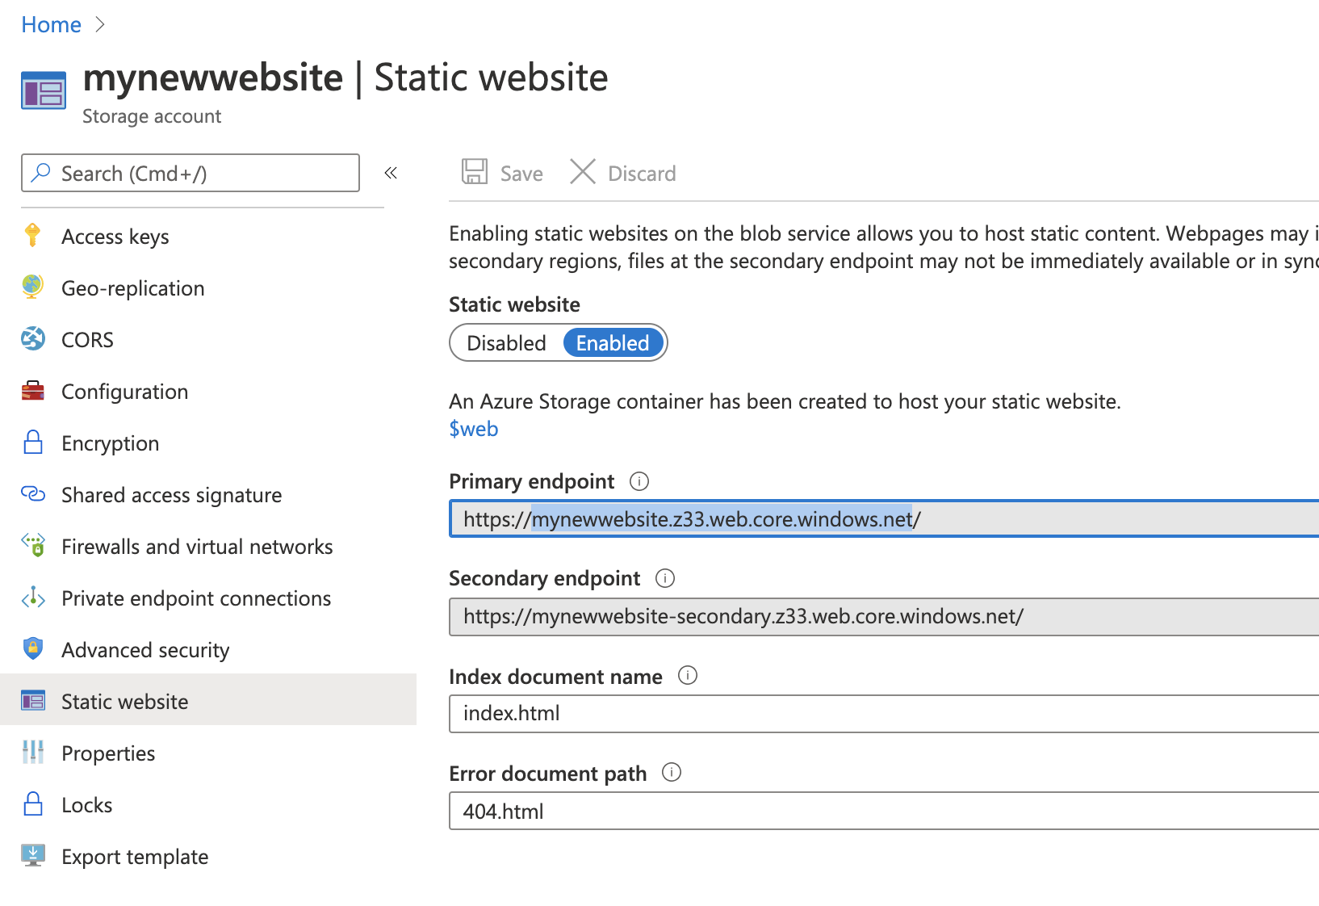Focus the Search (Cmd+/) box
Image resolution: width=1319 pixels, height=906 pixels.
[x=191, y=173]
